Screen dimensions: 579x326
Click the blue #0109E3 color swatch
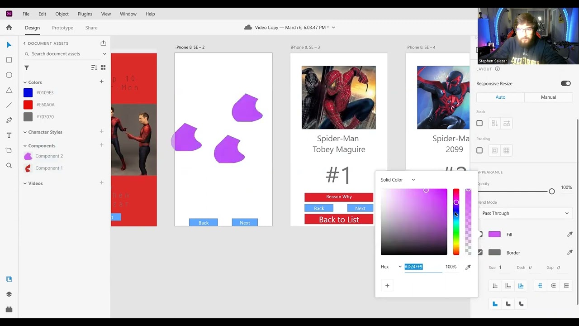coord(28,92)
